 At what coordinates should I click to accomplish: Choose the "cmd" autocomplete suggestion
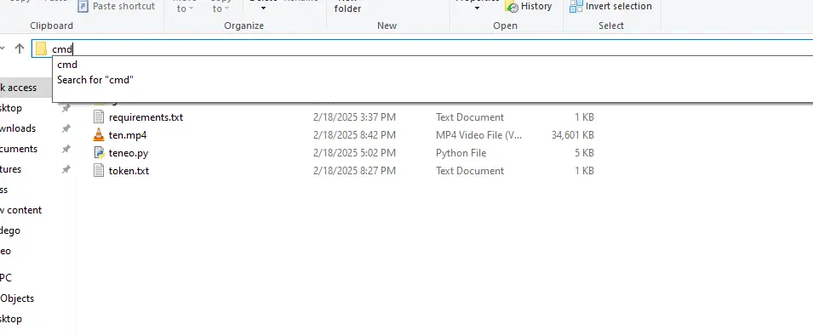67,65
